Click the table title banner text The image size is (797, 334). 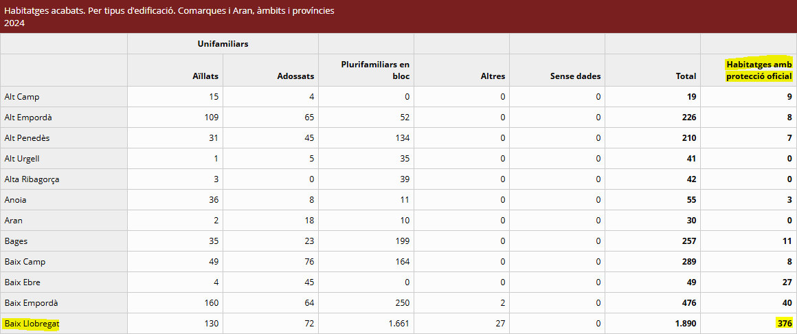point(169,12)
